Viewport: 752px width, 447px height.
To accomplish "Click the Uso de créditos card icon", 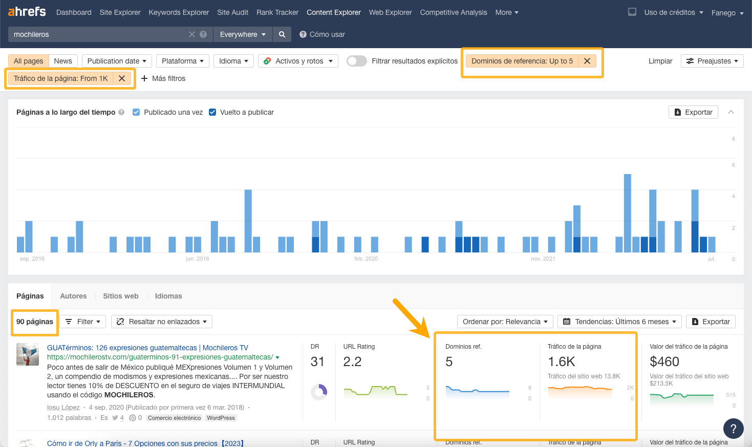I will click(632, 12).
